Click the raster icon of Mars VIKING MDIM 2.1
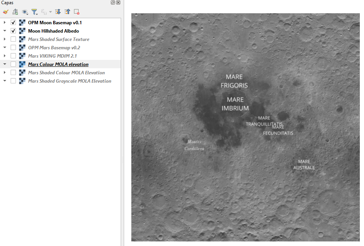The width and height of the screenshot is (364, 246). coord(22,56)
